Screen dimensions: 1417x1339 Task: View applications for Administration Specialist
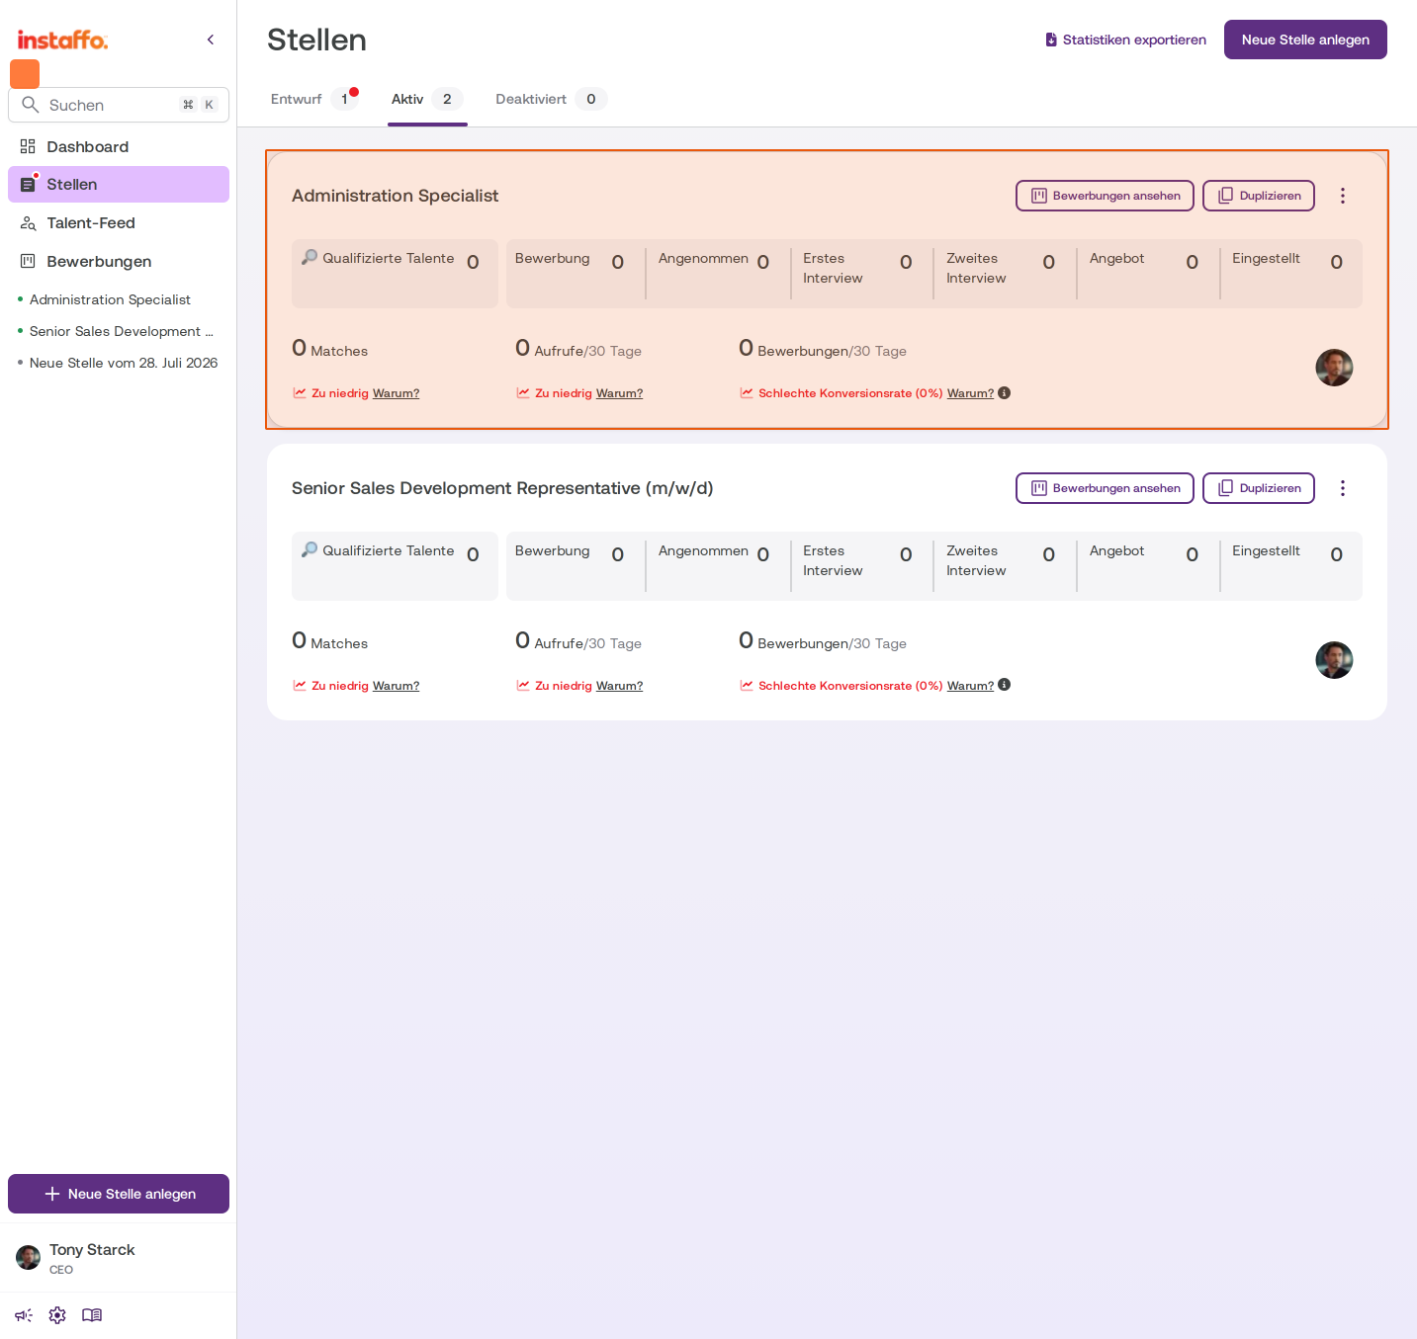tap(1105, 196)
